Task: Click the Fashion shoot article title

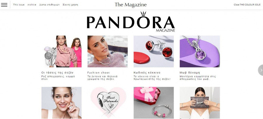Action: point(98,73)
